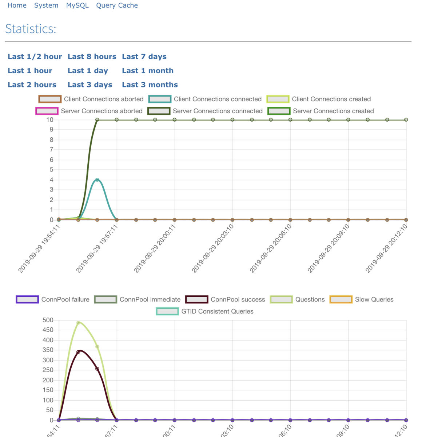The width and height of the screenshot is (422, 437).
Task: Click the 2019-09-29 20:12:10 axis label
Action: (x=386, y=248)
